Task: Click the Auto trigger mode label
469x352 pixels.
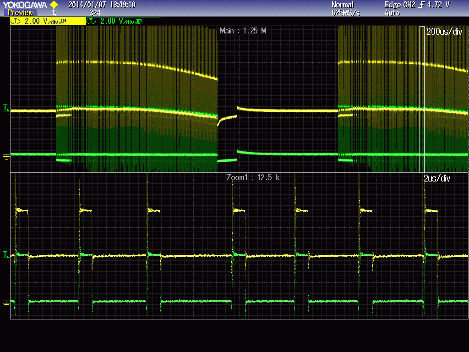Action: coord(392,13)
